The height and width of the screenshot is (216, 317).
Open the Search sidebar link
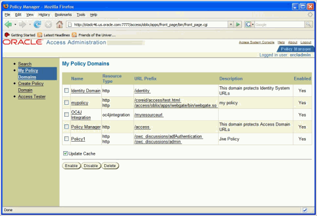[24, 64]
